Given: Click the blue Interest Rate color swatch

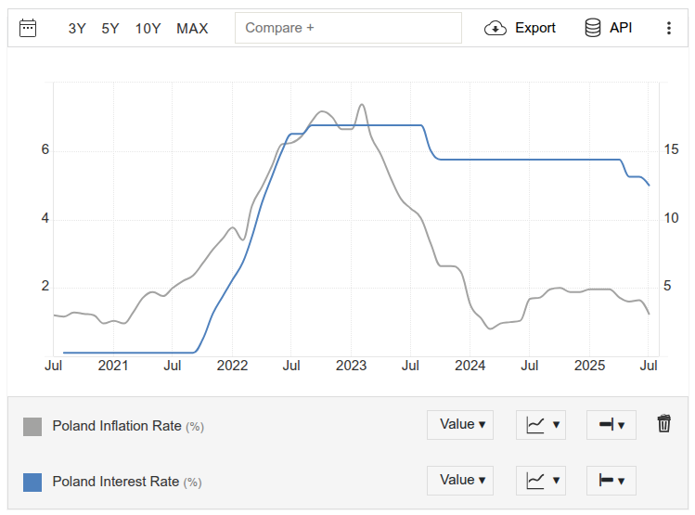Looking at the screenshot, I should point(32,483).
